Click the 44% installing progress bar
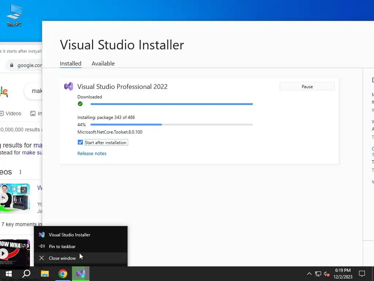374x281 pixels. coord(172,124)
